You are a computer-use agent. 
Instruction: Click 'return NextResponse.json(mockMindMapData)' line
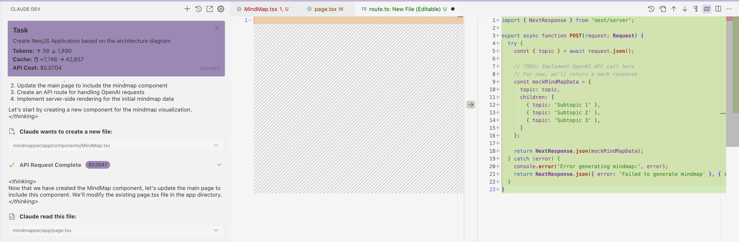point(579,151)
